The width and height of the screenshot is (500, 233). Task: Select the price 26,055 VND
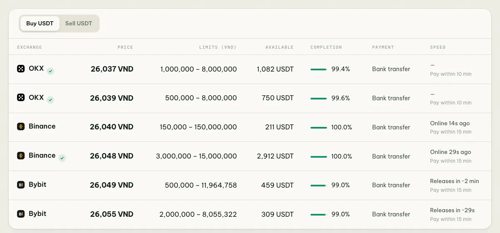(x=112, y=214)
